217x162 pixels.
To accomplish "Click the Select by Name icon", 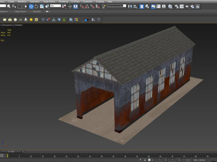I will point(14,6).
